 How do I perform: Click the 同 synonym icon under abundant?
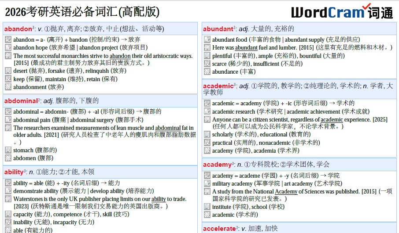click(x=207, y=56)
